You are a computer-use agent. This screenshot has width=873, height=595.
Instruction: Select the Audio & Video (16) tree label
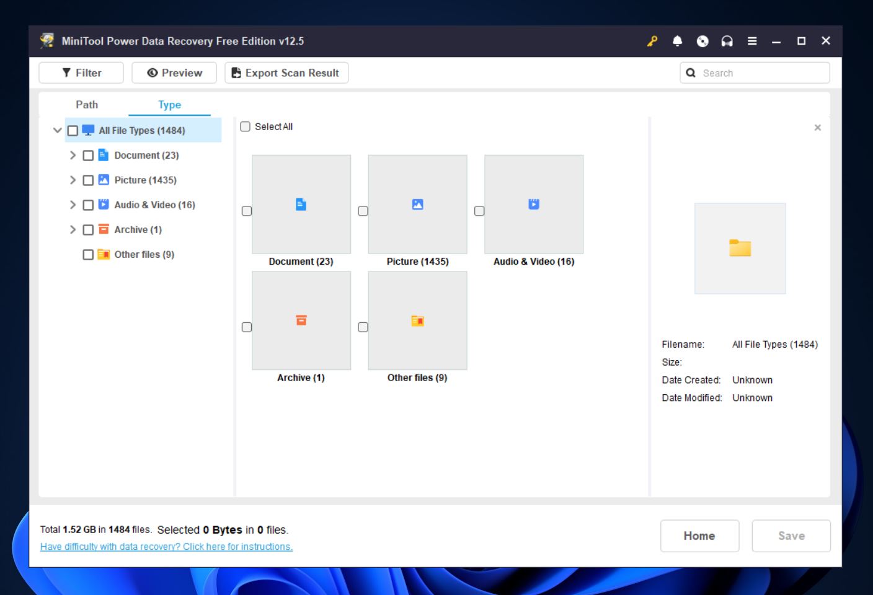coord(154,205)
